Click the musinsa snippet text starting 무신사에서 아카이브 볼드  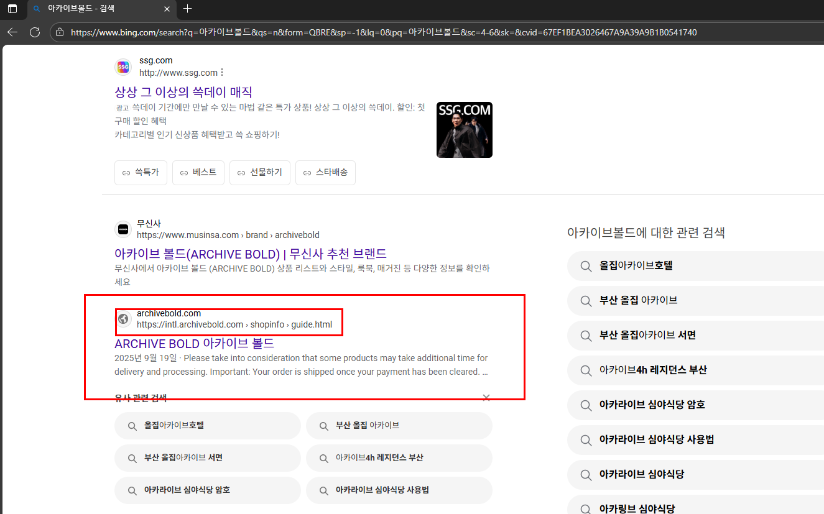click(x=302, y=275)
